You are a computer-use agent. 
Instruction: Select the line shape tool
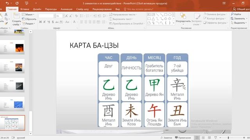click(157, 15)
